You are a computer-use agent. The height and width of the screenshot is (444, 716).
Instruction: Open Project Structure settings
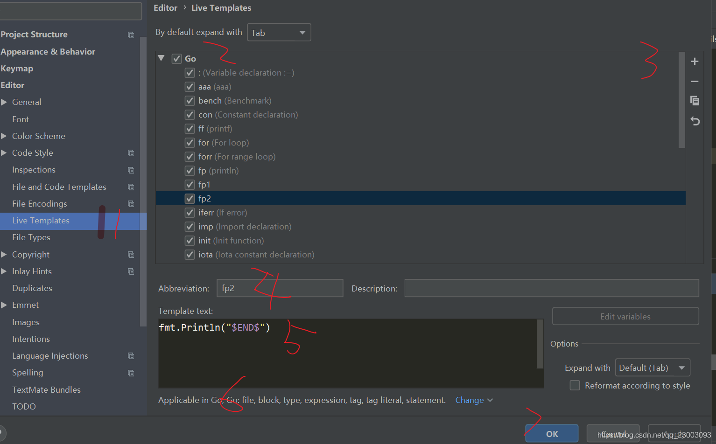coord(34,35)
